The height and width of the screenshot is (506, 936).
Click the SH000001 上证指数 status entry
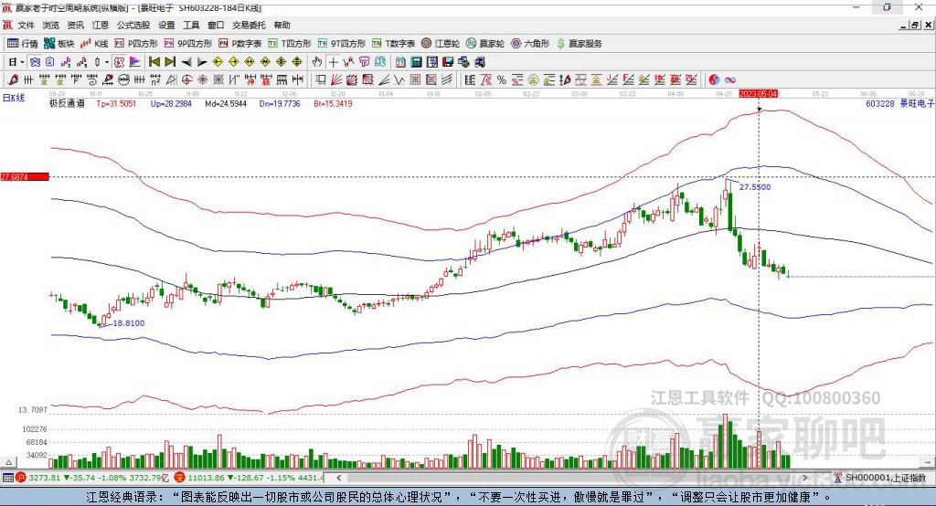[885, 478]
